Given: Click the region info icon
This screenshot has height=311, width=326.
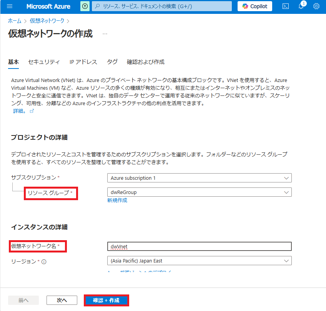Looking at the screenshot, I should click(x=44, y=262).
